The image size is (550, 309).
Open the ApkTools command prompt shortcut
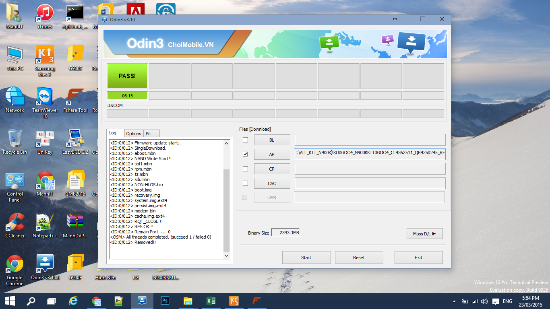(x=75, y=16)
